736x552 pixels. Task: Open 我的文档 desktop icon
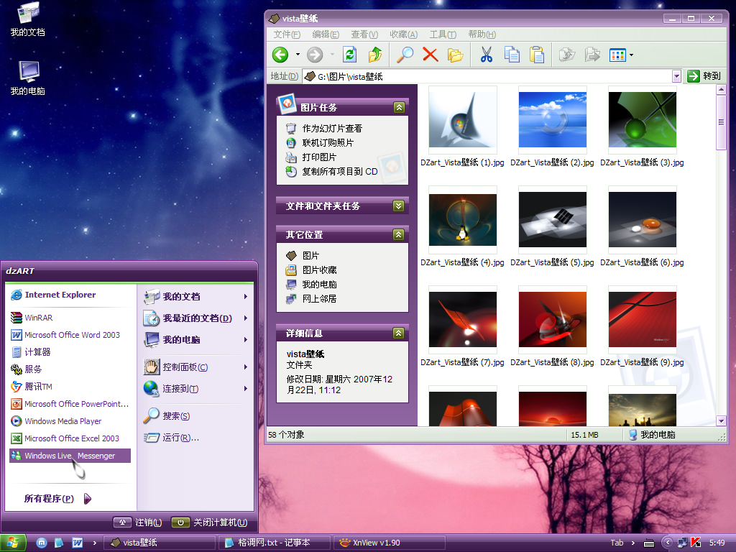click(x=28, y=19)
